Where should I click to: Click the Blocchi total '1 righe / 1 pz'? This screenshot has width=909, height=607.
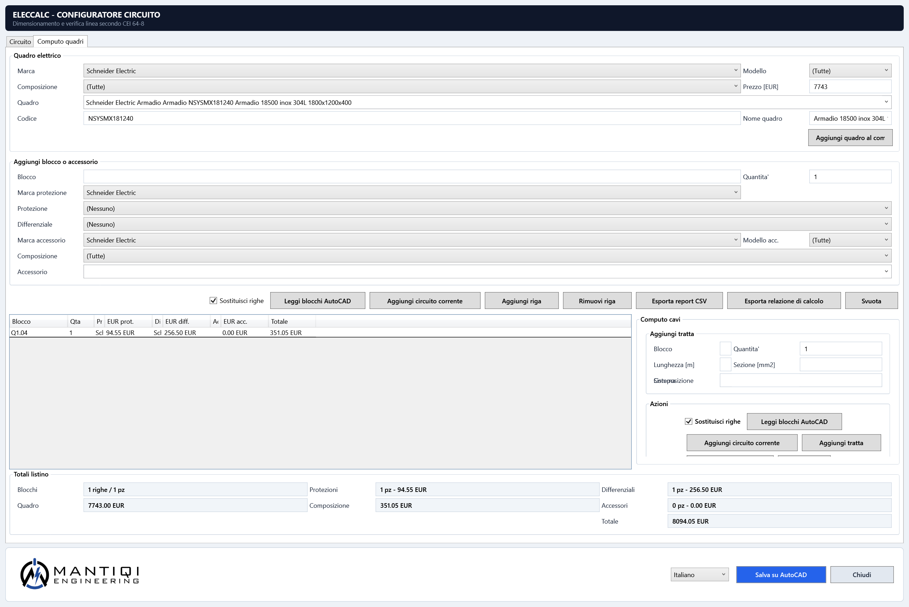click(196, 490)
